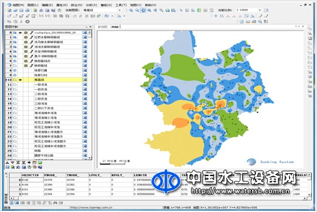Viewport: 317px width, 212px height.
Task: Click attribute table horizontal scroll right arrow
Action: point(305,199)
